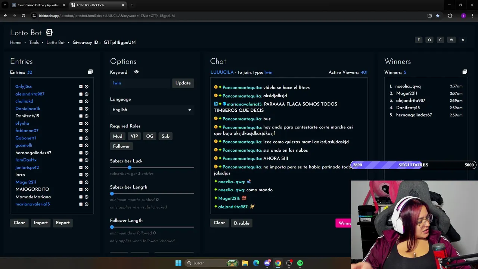
Task: Ban gcamelli with block icon
Action: (x=87, y=145)
